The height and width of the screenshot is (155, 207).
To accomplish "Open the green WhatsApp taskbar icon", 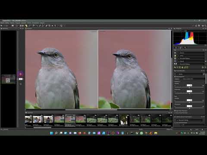I will coord(141,133).
